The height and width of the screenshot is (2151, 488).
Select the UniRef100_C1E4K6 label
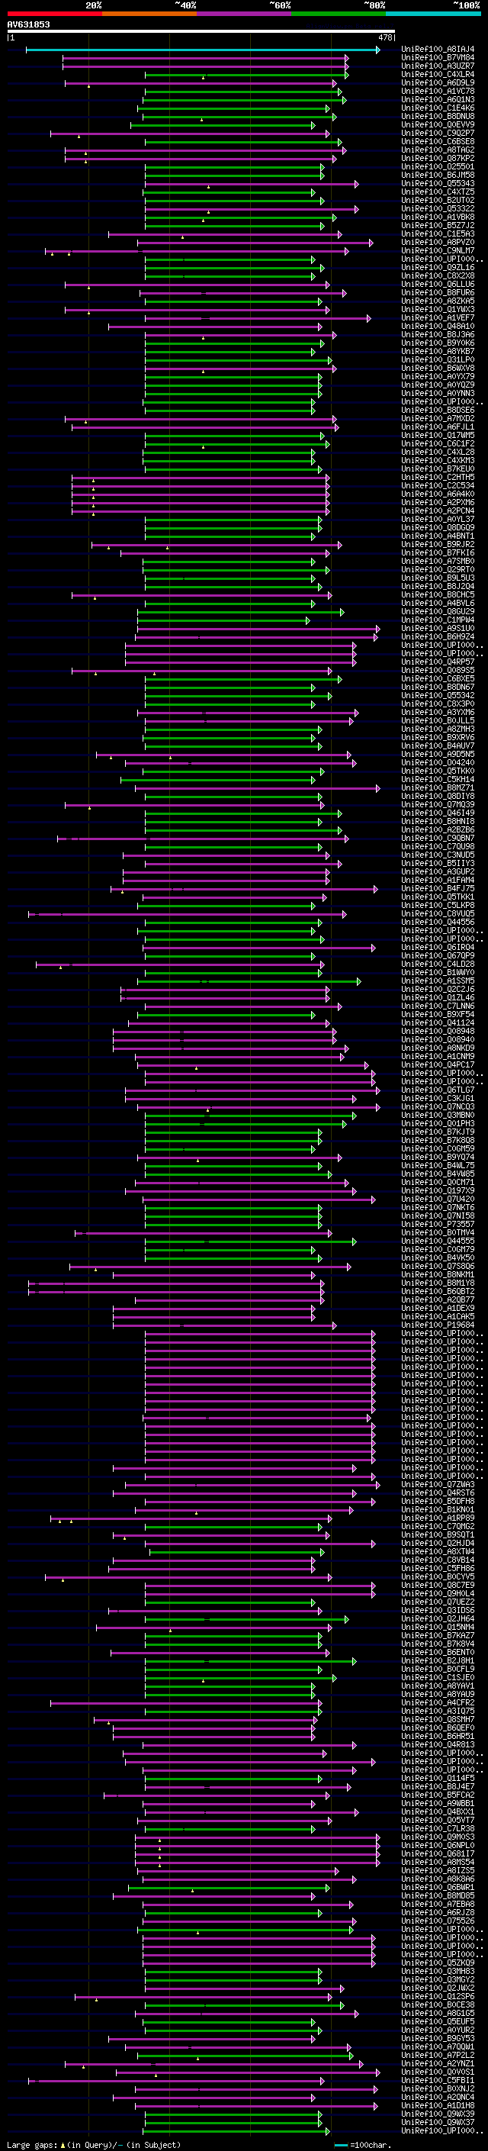pyautogui.click(x=438, y=108)
